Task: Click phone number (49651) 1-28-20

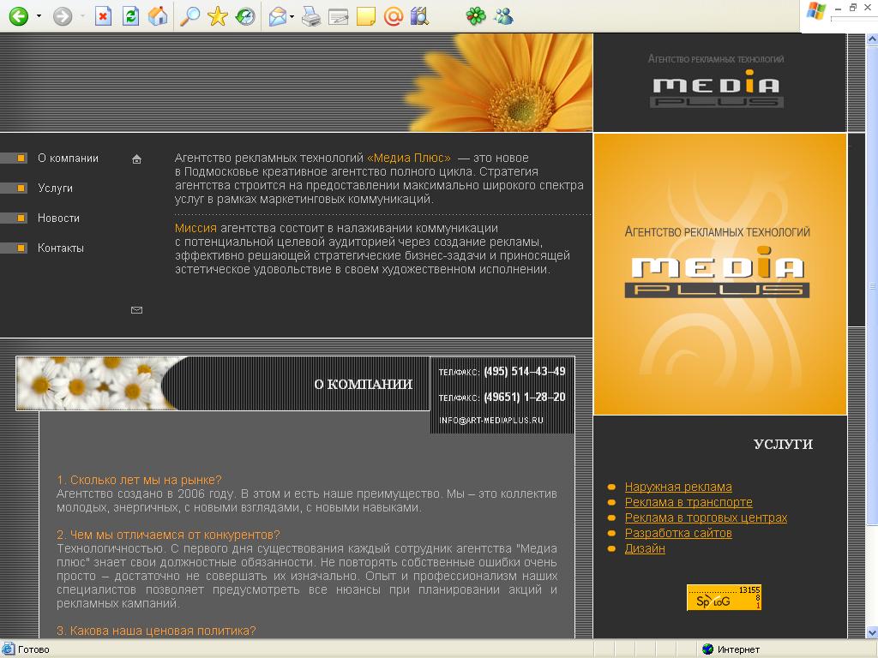Action: tap(525, 398)
